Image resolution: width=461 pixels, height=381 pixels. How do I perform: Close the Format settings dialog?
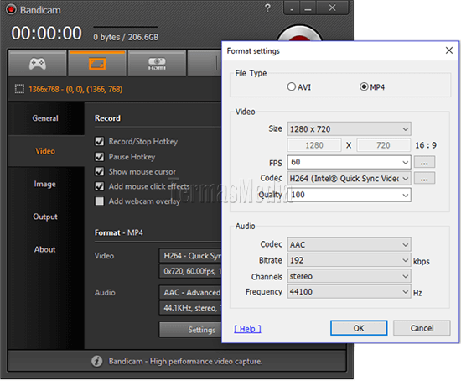449,50
